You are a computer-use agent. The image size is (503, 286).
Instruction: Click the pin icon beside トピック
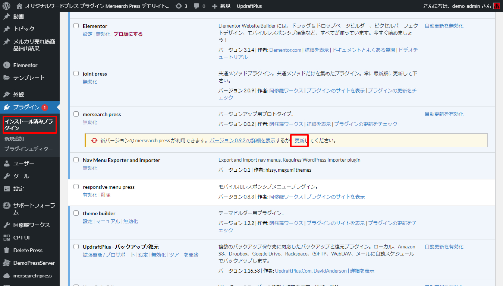point(6,29)
